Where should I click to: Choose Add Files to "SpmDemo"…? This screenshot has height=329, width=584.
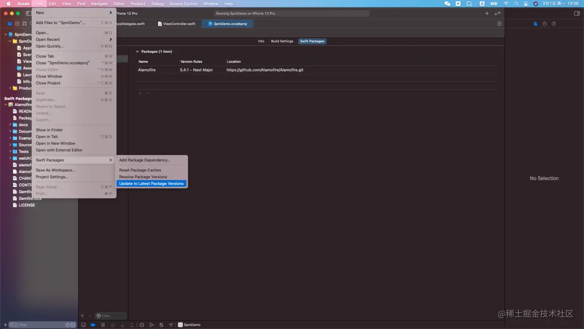pos(74,23)
